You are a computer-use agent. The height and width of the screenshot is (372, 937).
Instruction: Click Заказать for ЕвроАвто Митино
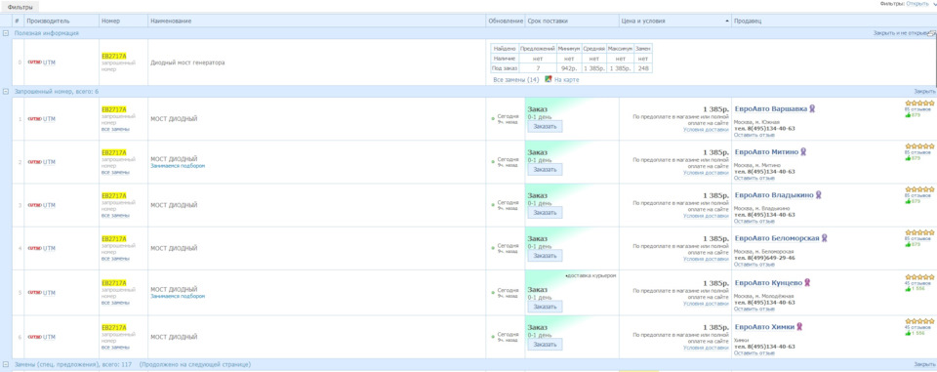pos(545,169)
